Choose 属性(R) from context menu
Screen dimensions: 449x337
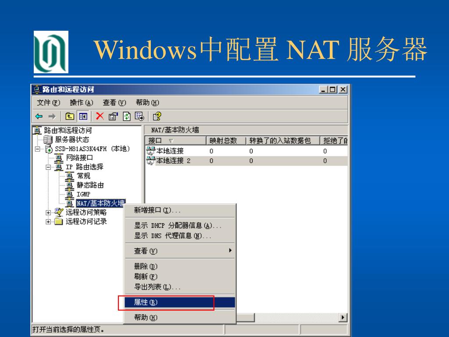click(x=180, y=302)
